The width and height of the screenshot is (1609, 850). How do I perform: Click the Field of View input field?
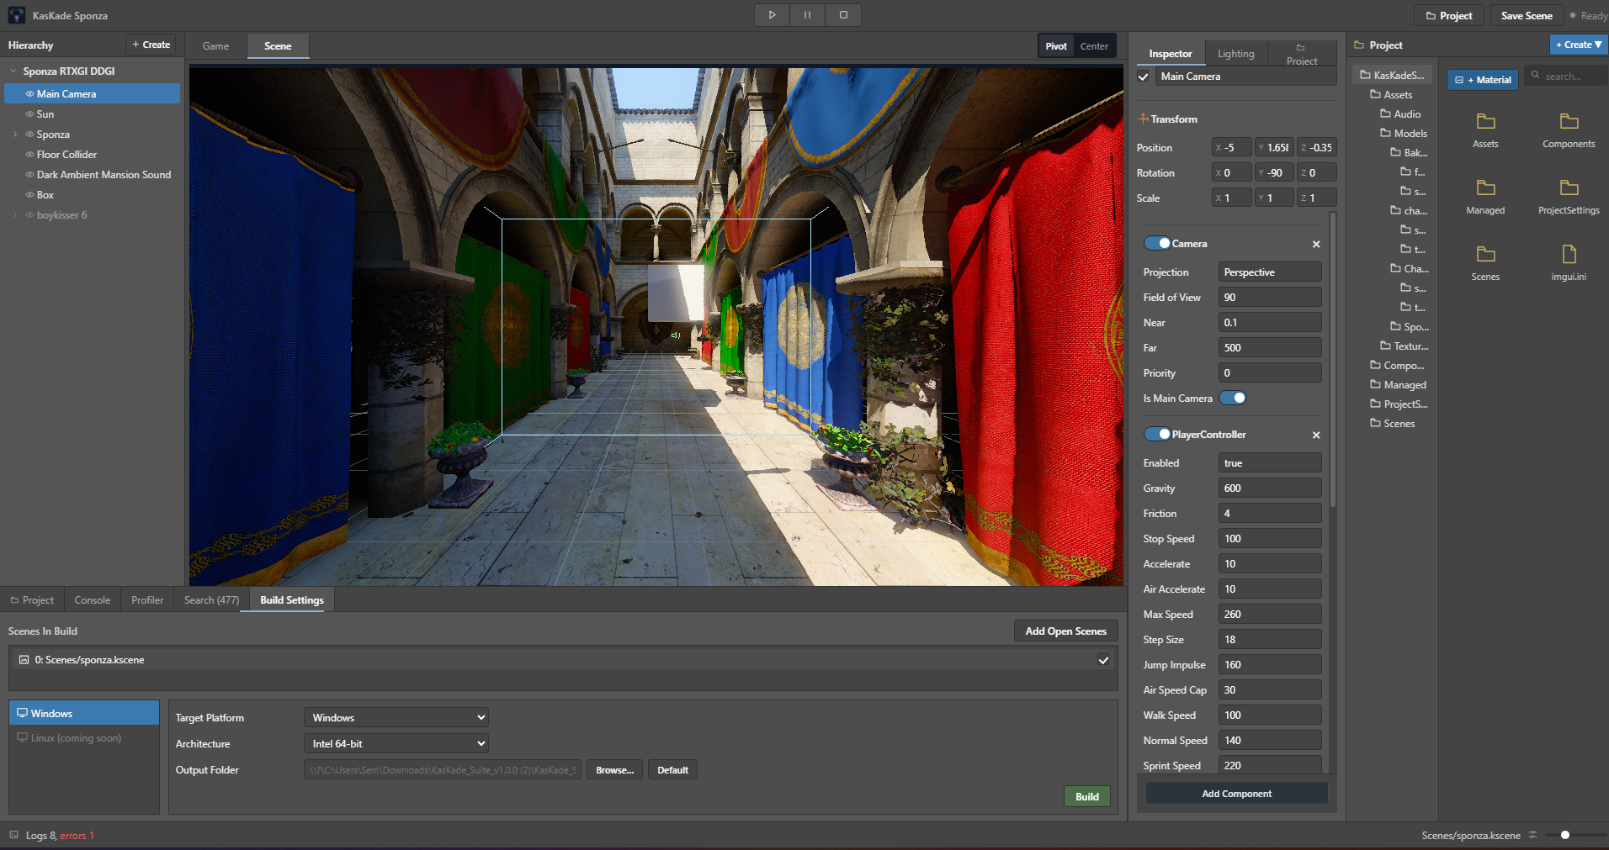[1270, 297]
